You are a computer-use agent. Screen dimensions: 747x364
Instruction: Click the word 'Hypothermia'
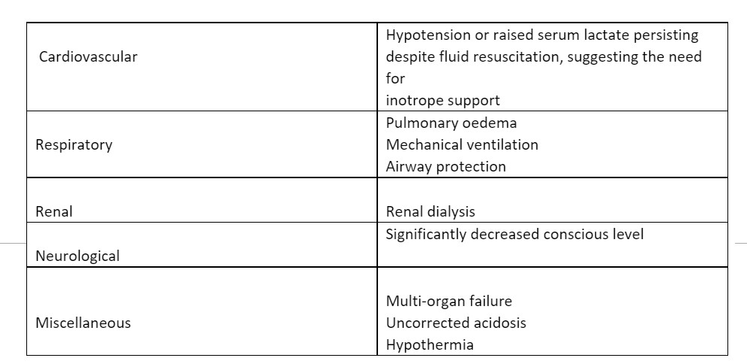coord(429,345)
